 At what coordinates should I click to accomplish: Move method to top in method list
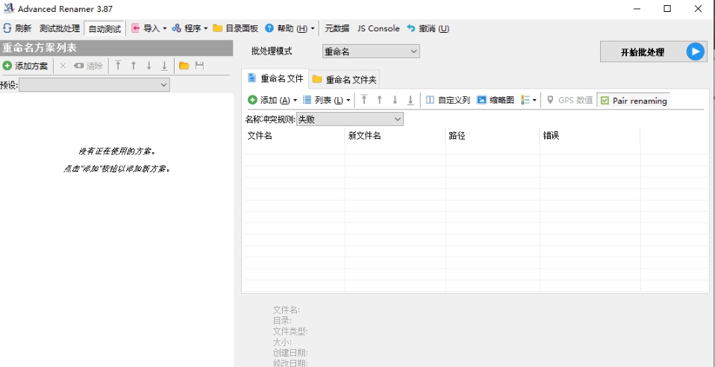(118, 66)
